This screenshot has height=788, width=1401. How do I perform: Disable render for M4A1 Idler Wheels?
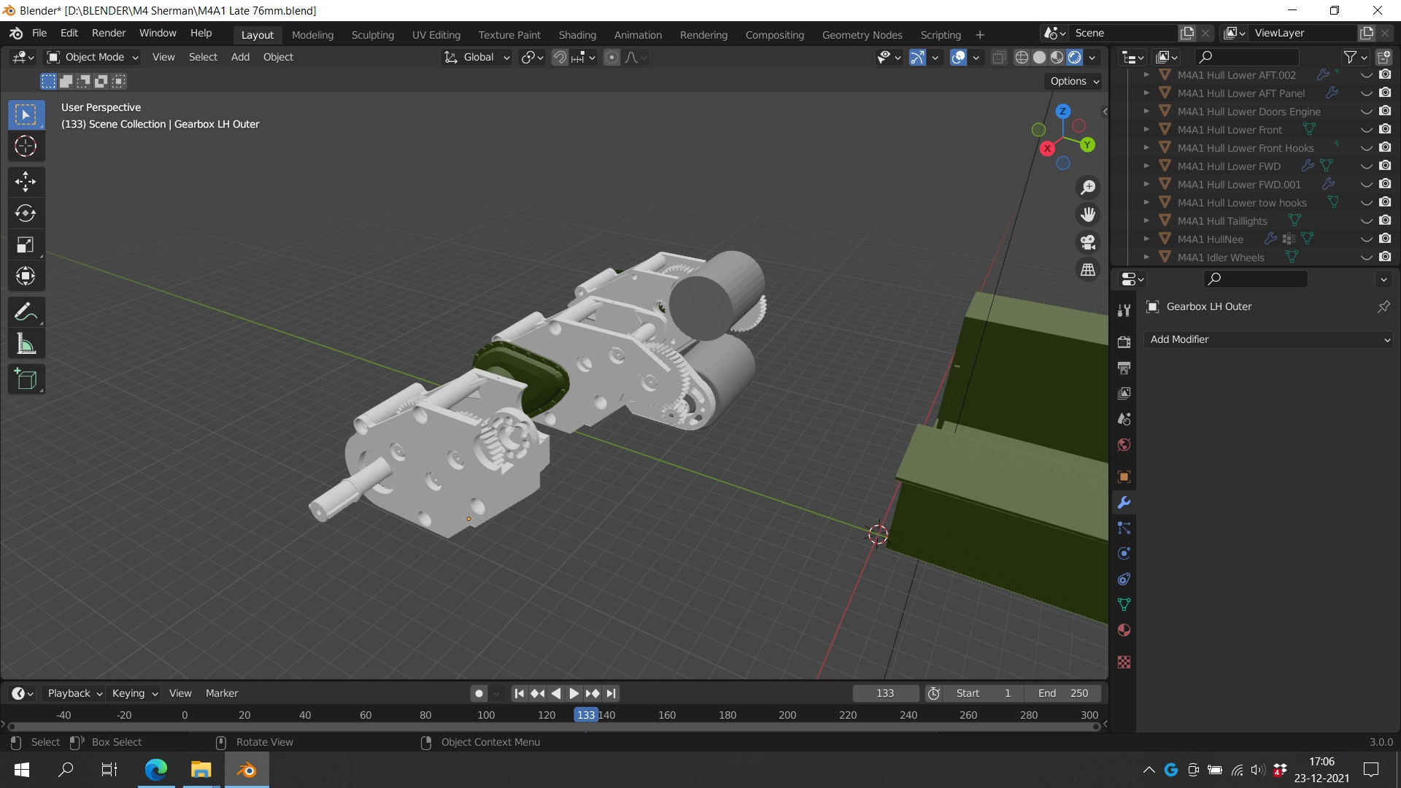pyautogui.click(x=1385, y=258)
